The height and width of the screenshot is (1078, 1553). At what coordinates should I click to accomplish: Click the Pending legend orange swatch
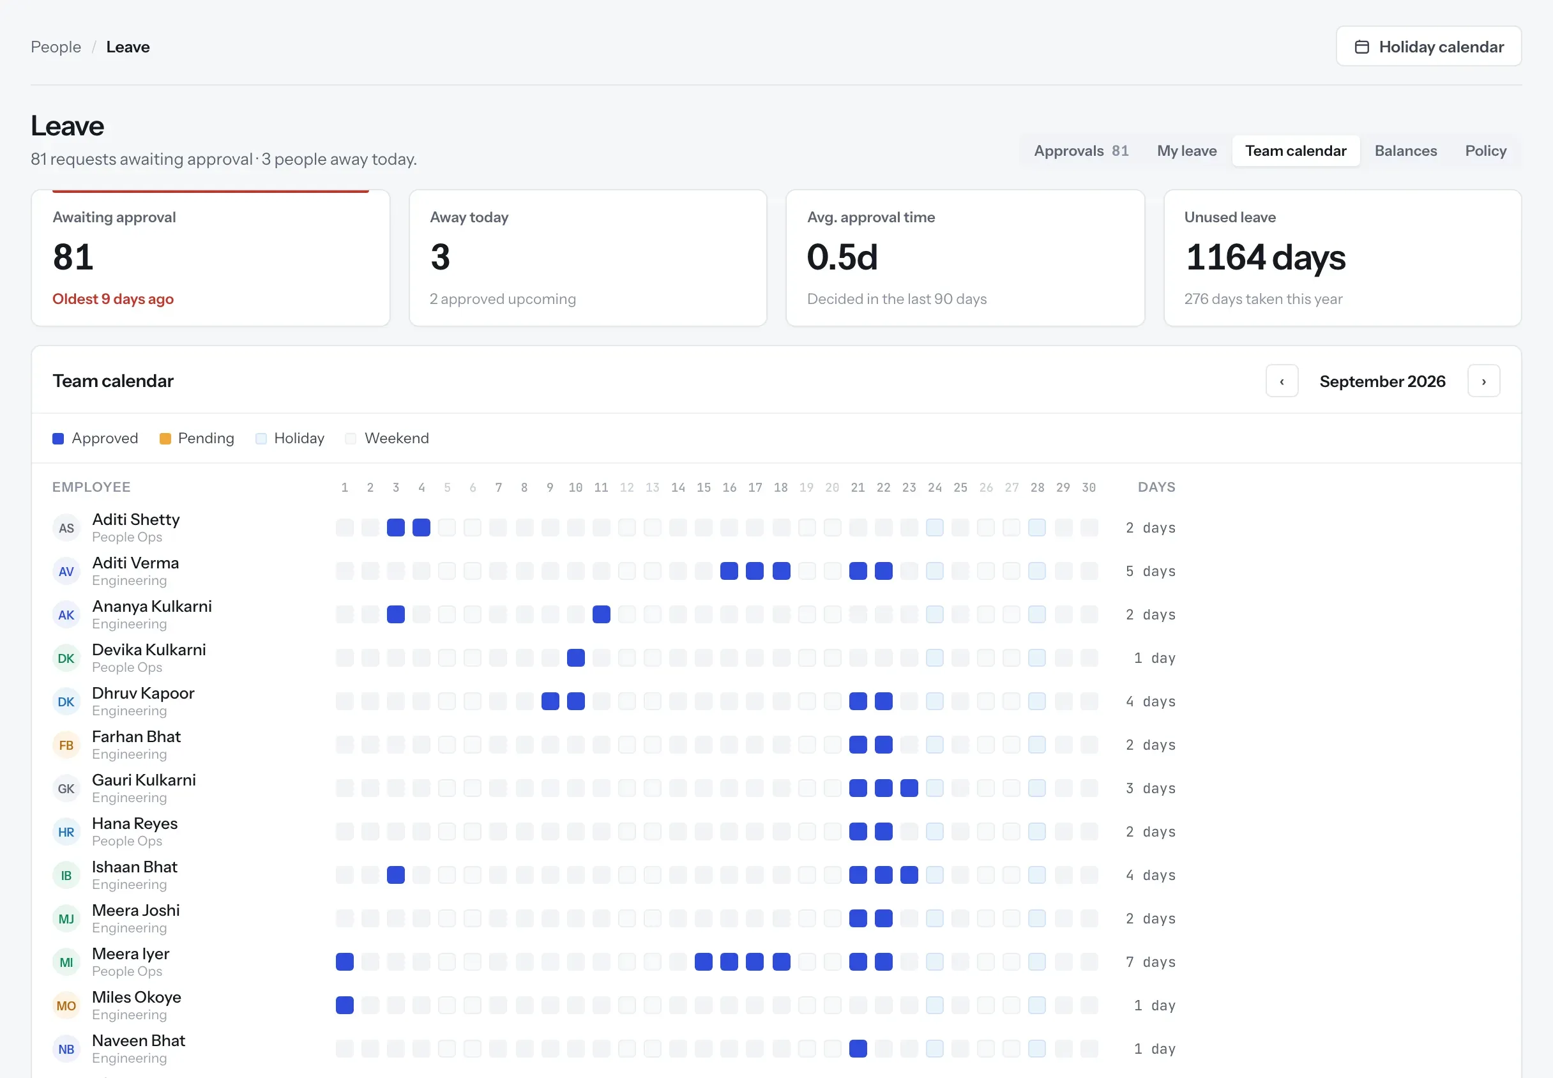click(x=165, y=438)
